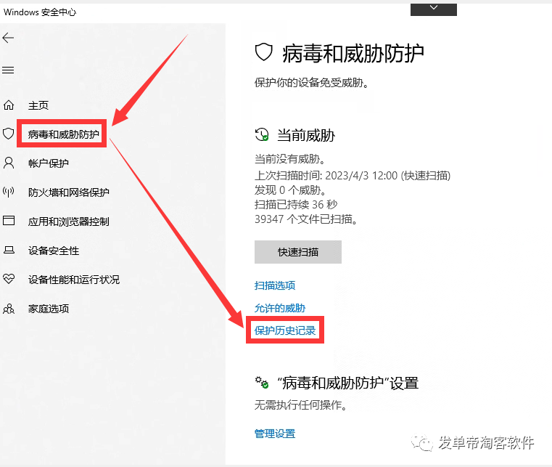Click the “病毒和威胁防护”设置 heading
This screenshot has height=467, width=552.
point(348,383)
